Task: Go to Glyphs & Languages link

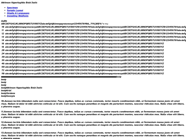Action: click(x=18, y=13)
